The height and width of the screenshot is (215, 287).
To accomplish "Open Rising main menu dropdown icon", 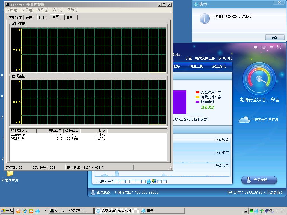I will click(255, 47).
